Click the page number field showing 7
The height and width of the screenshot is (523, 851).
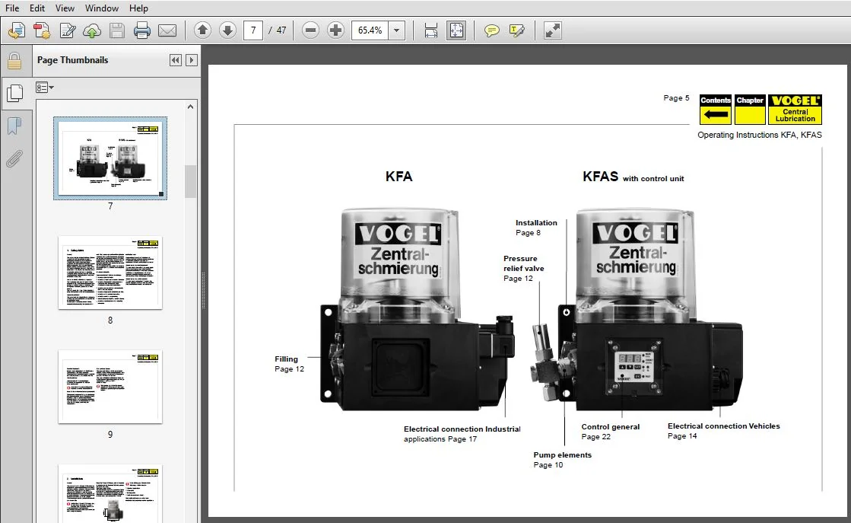click(x=253, y=30)
